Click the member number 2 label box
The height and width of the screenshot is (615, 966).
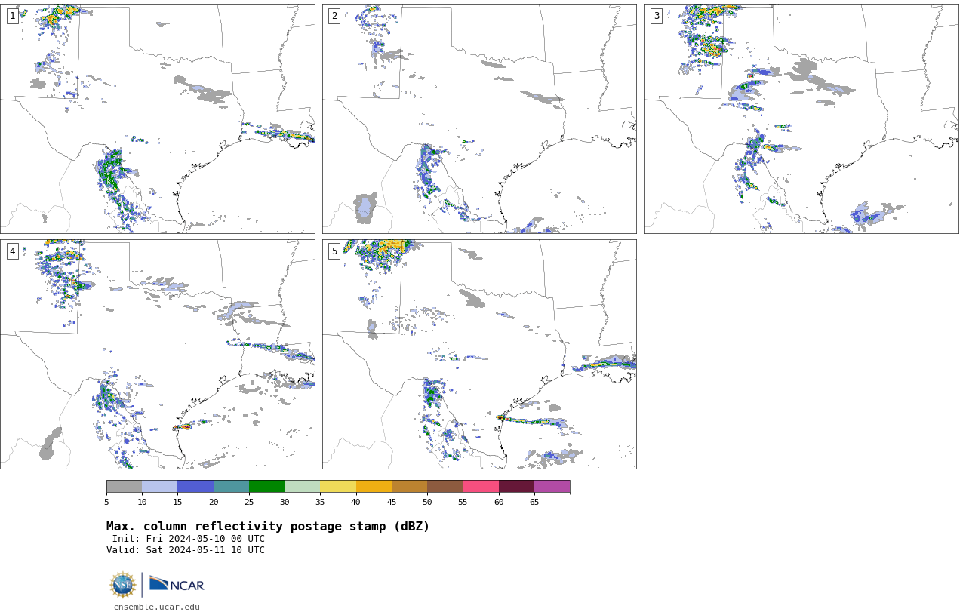pos(334,16)
